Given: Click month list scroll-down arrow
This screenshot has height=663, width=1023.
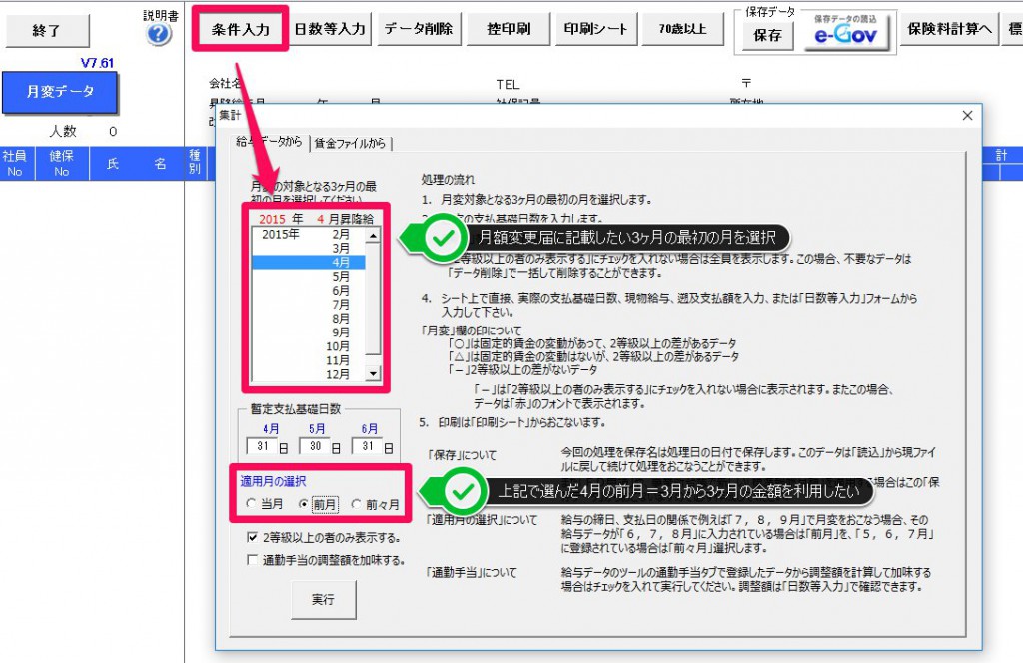Looking at the screenshot, I should (x=373, y=374).
